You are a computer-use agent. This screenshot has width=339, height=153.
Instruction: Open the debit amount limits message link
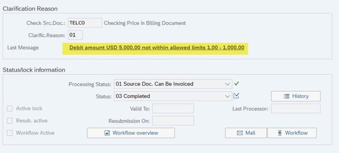157,48
